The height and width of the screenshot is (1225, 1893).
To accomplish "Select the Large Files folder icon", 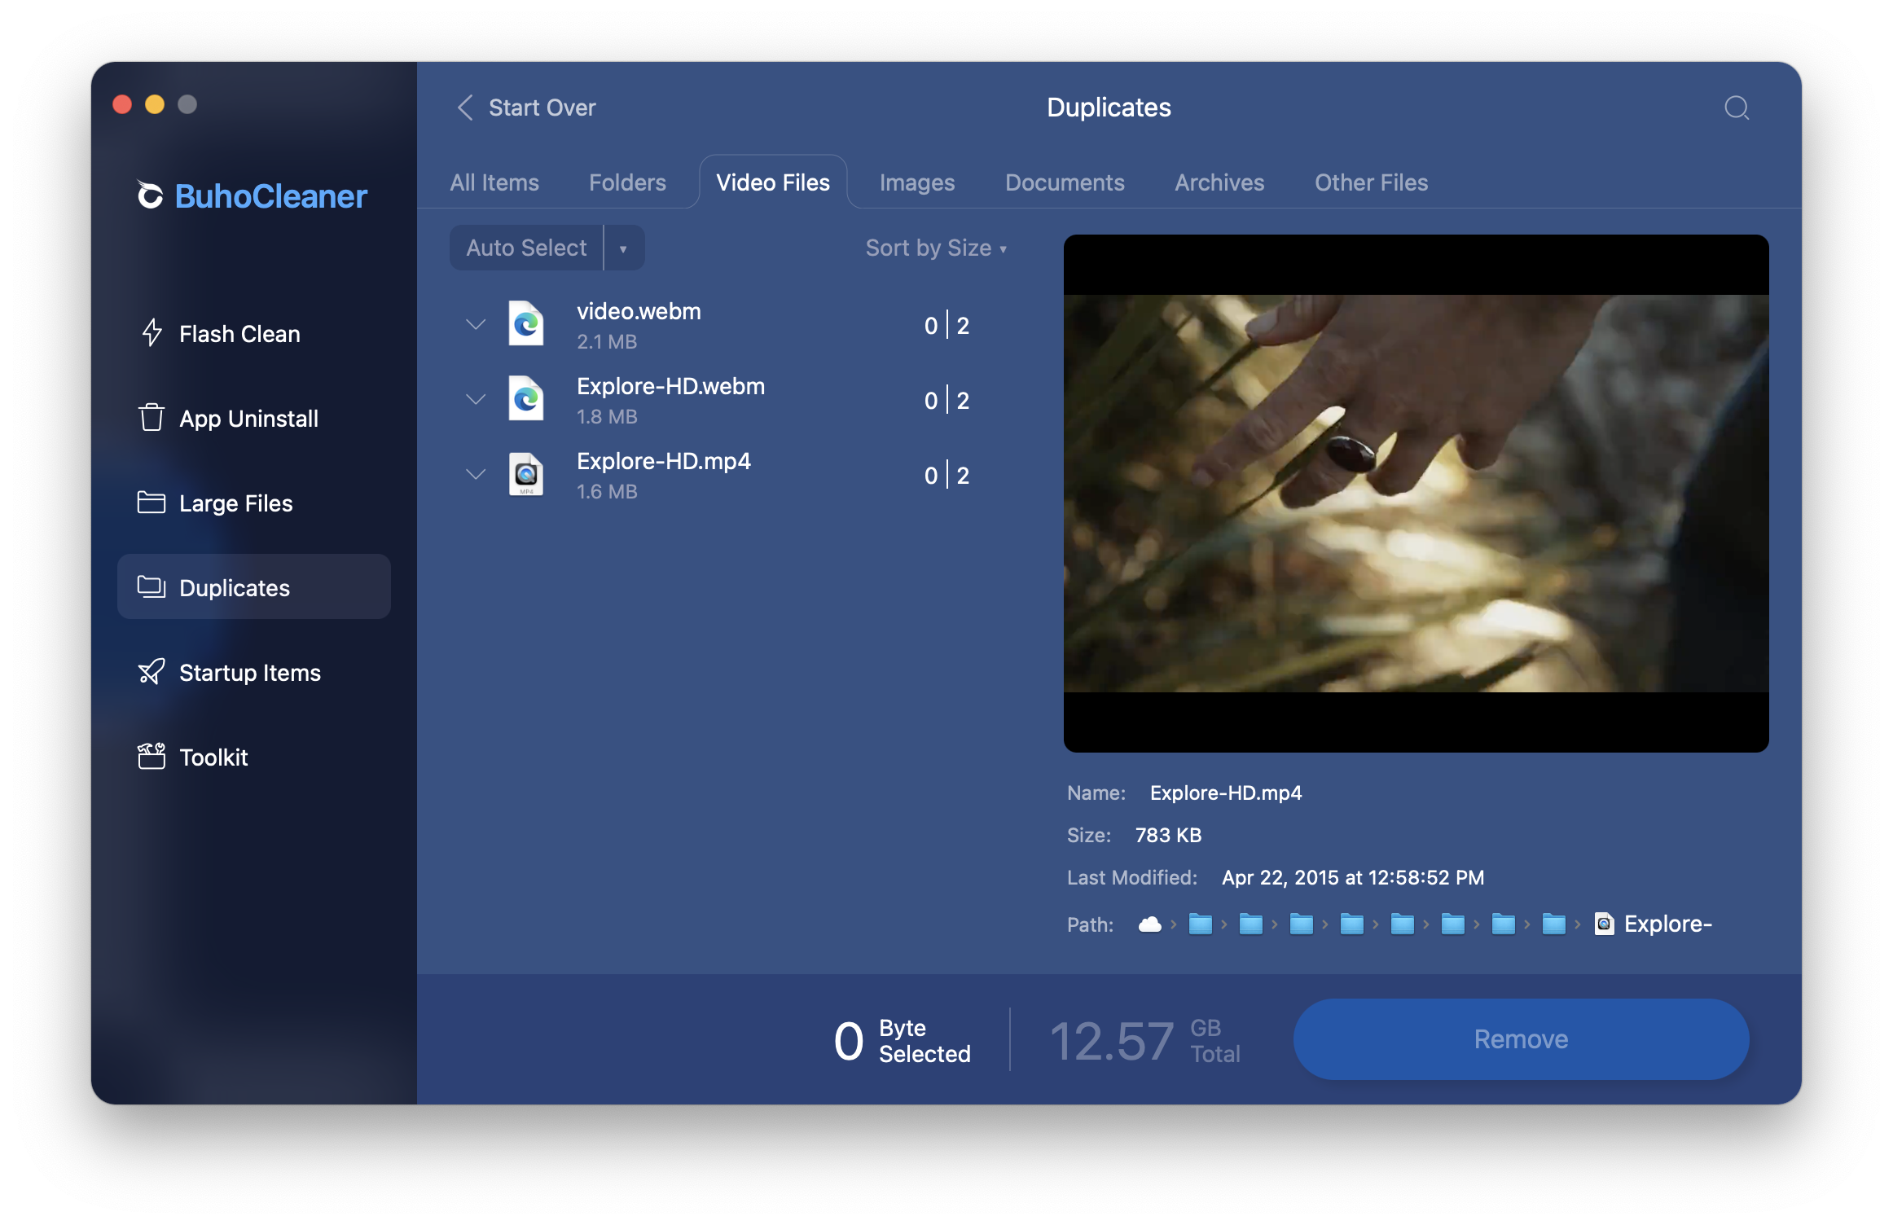I will point(152,503).
